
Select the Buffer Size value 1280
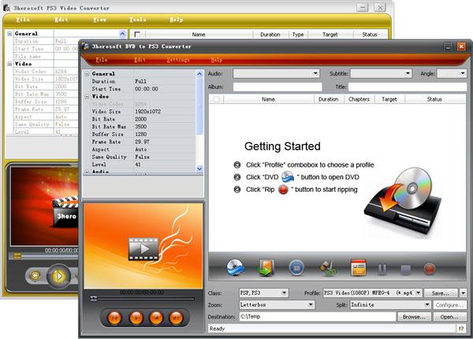coord(141,134)
